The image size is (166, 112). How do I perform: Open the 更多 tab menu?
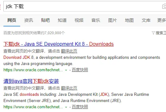162,20
